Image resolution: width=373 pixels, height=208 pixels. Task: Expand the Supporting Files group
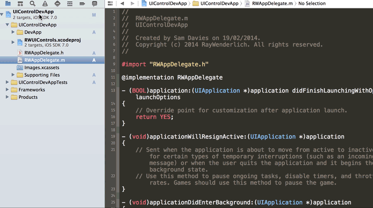click(13, 75)
